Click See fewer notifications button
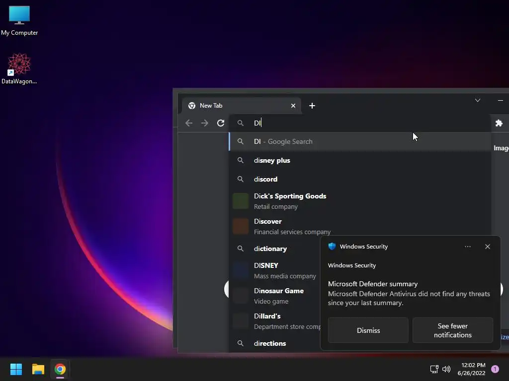 point(452,330)
